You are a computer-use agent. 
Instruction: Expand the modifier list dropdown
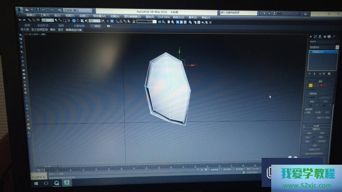(x=323, y=47)
